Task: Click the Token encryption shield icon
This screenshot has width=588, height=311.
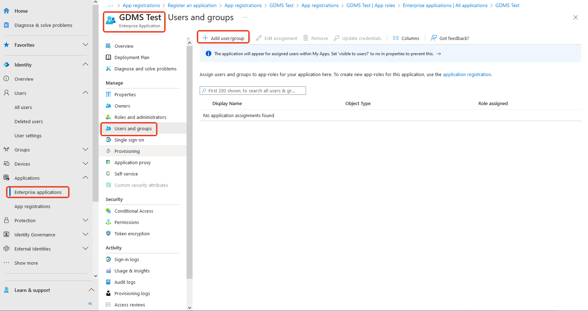Action: click(109, 234)
